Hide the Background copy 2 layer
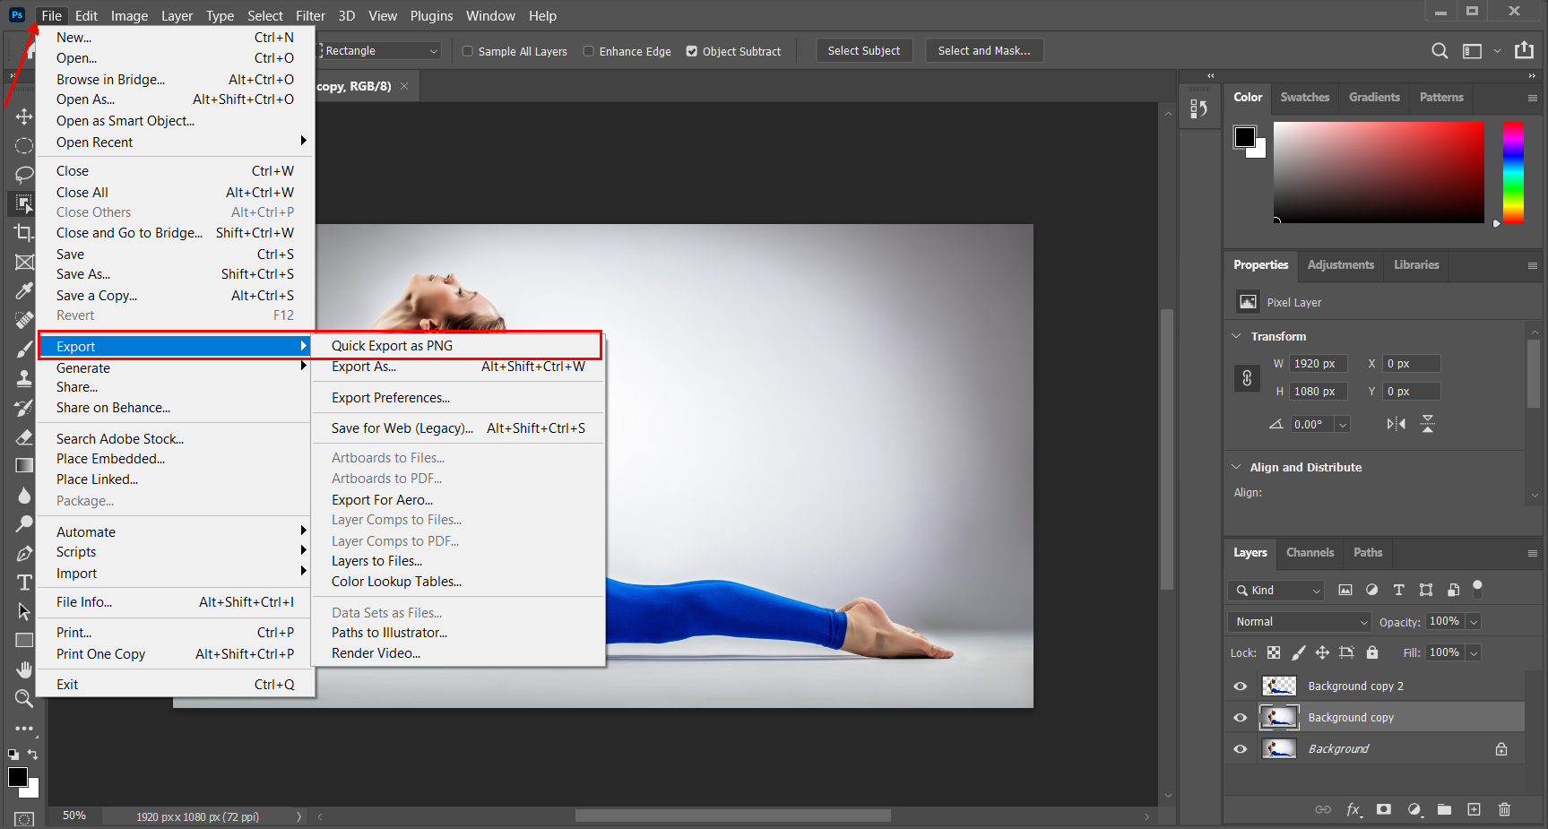Image resolution: width=1548 pixels, height=829 pixels. coord(1240,686)
